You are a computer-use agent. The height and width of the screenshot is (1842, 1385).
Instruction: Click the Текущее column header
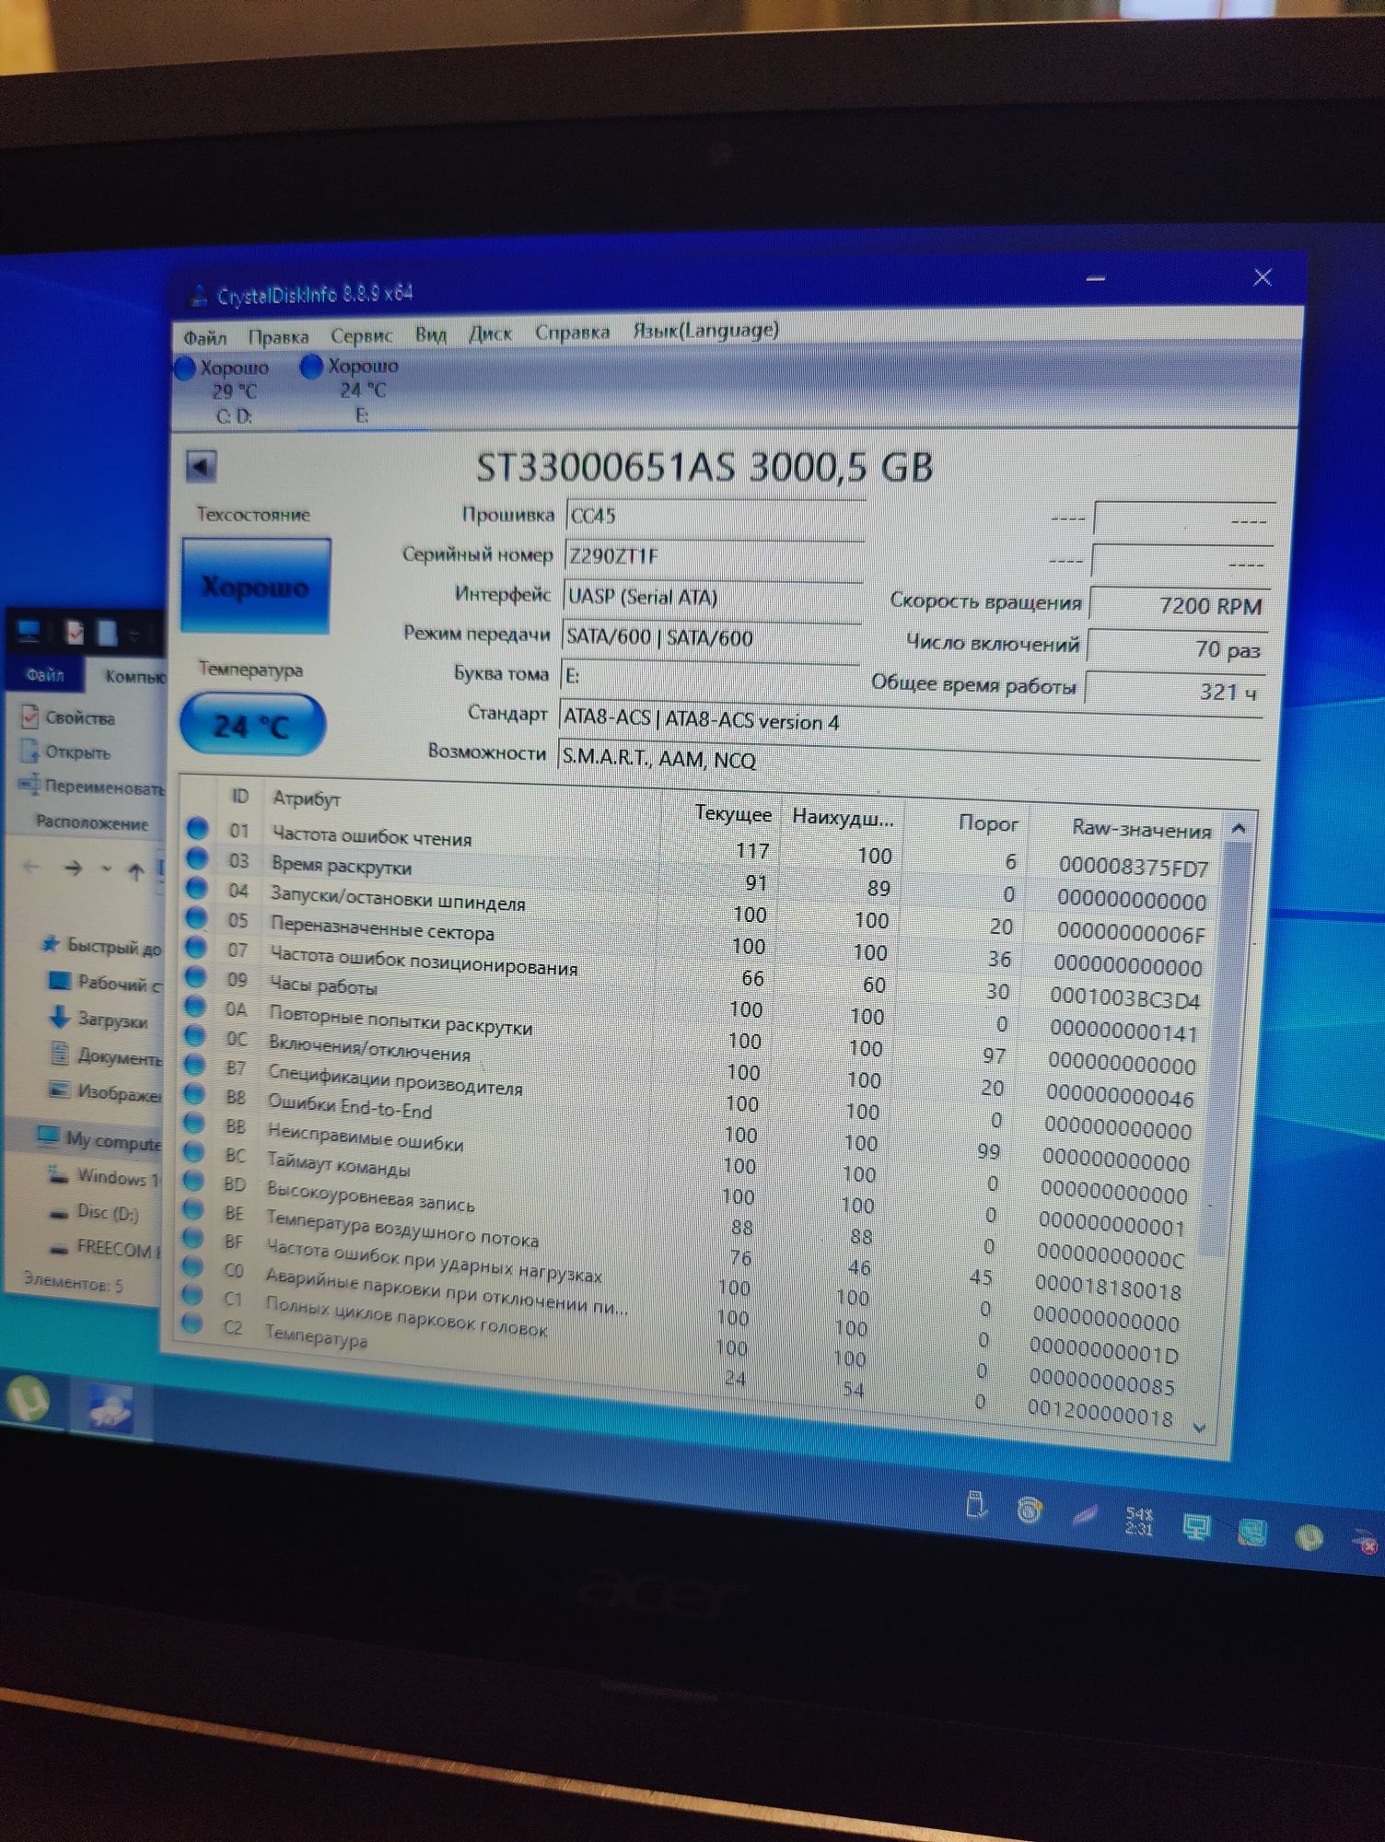733,813
